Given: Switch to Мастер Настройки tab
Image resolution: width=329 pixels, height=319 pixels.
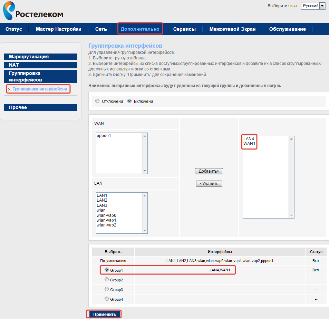Looking at the screenshot, I should coord(59,29).
